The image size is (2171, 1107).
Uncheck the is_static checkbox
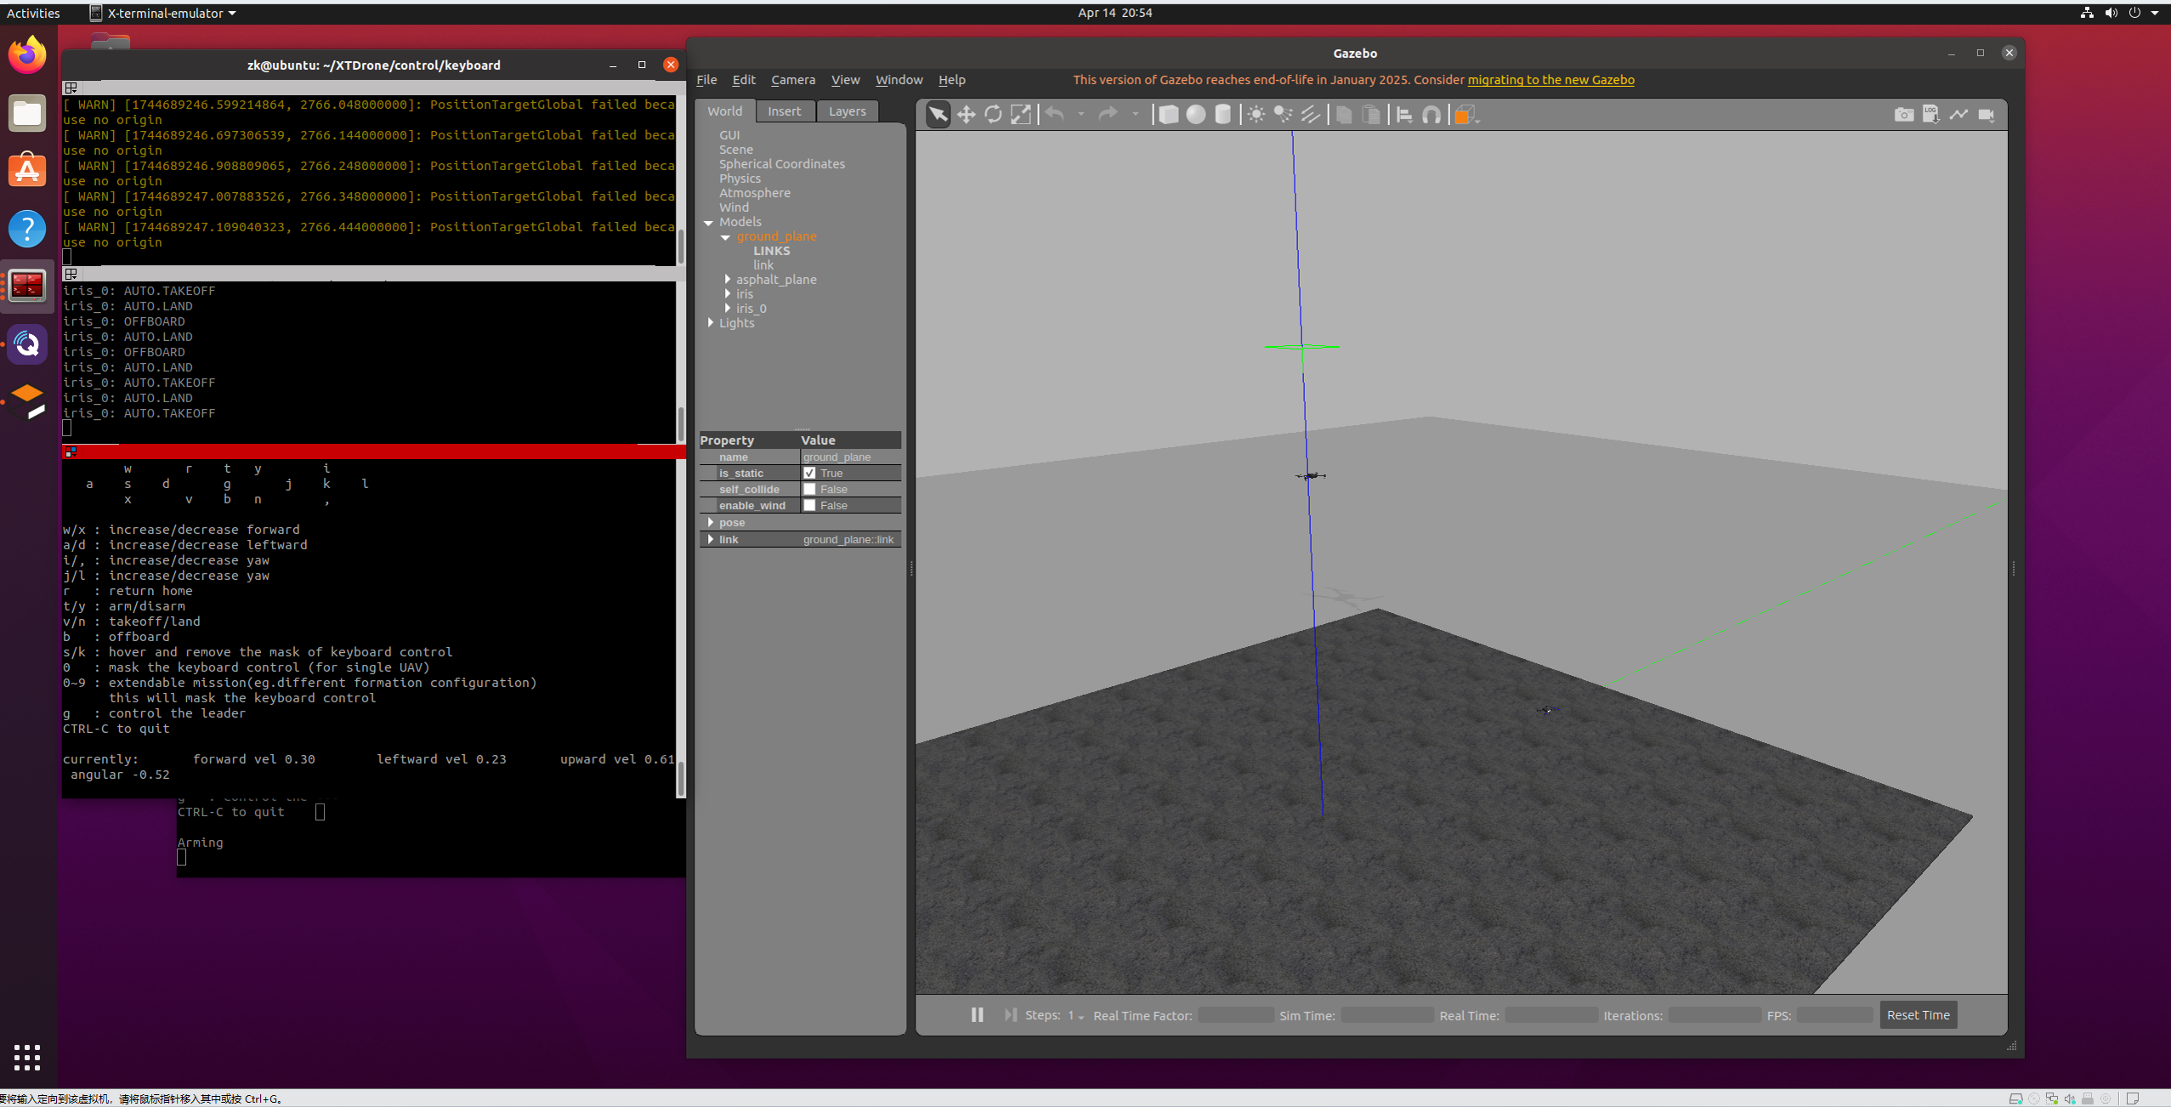809,473
